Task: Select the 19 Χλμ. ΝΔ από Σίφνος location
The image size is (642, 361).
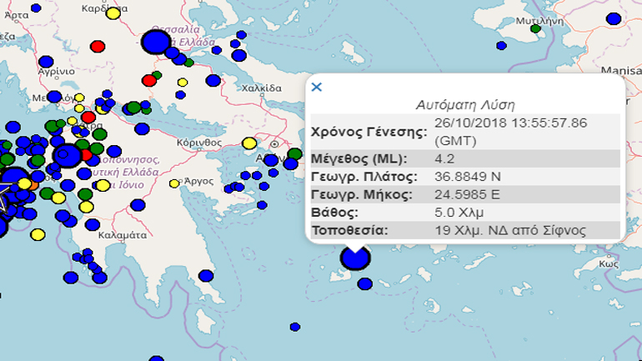Action: pos(510,230)
